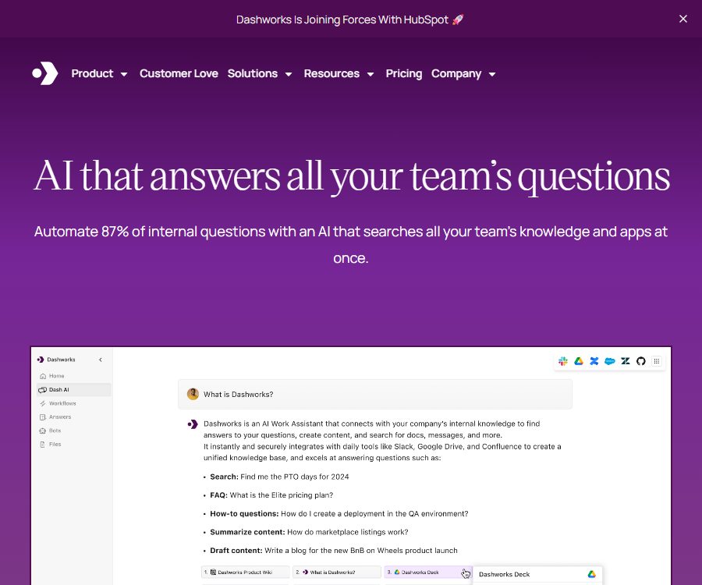The width and height of the screenshot is (702, 585).
Task: Click the Workflows lightning icon
Action: [x=43, y=403]
